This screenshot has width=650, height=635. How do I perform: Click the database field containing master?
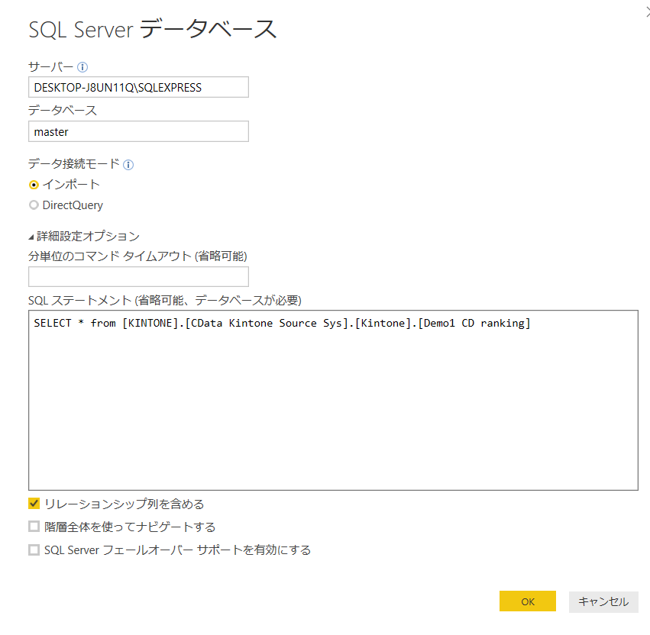point(137,131)
